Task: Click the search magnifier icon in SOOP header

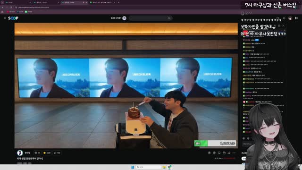Action: pos(169,18)
